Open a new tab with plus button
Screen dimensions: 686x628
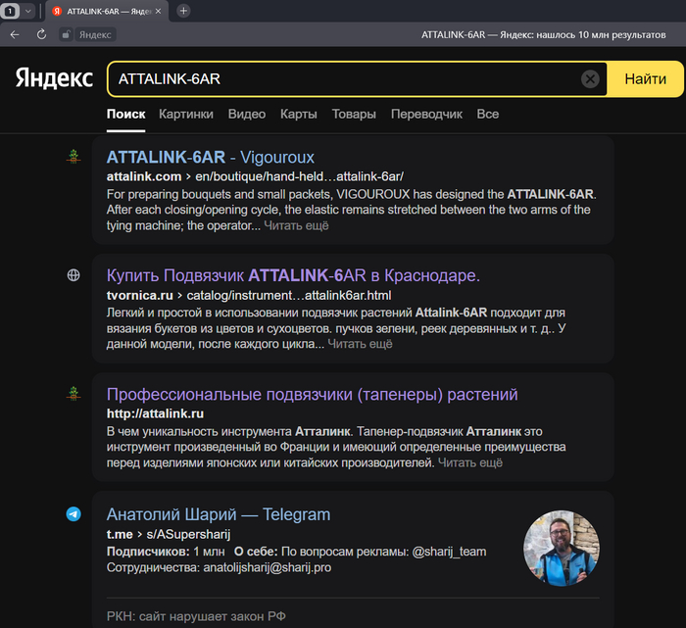click(x=184, y=11)
